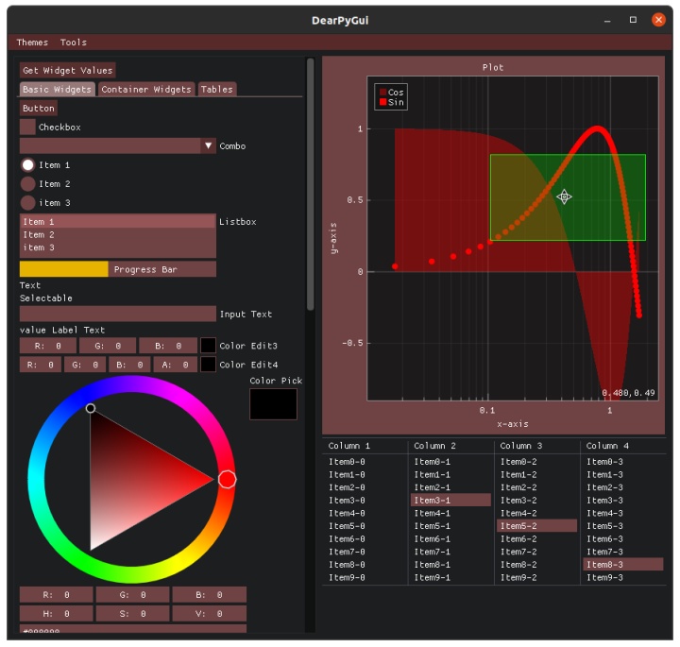
Task: Select the Item 1 radio button
Action: click(x=27, y=164)
